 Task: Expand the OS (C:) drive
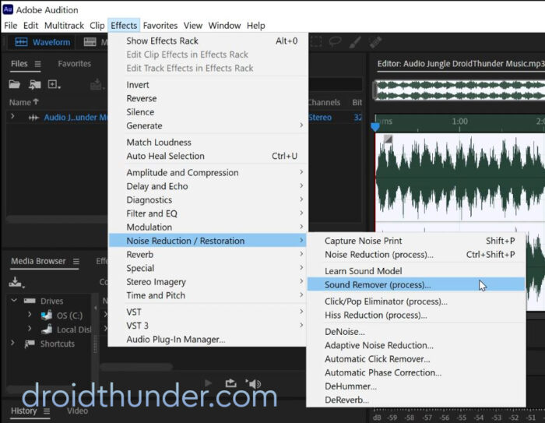[x=30, y=314]
